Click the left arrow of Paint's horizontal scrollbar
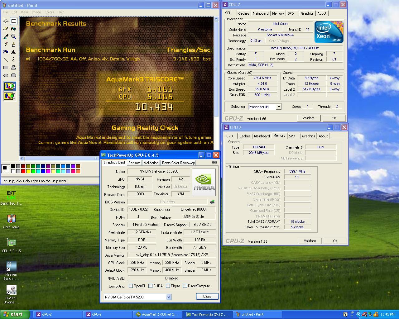399x319 pixels. click(22, 158)
